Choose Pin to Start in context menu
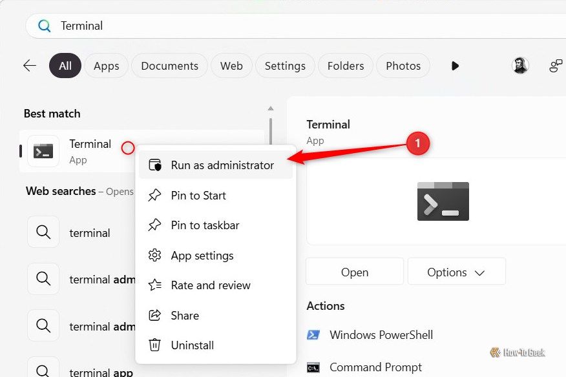Image resolution: width=566 pixels, height=377 pixels. click(x=216, y=196)
